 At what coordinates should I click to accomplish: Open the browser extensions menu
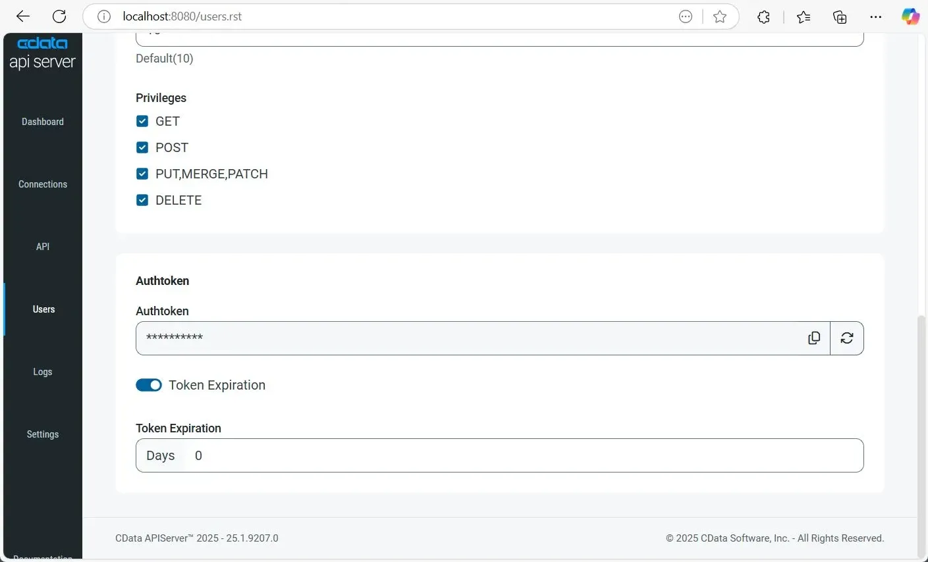763,16
